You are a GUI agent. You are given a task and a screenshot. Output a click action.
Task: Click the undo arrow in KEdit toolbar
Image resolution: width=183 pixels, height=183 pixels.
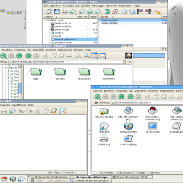22,111
